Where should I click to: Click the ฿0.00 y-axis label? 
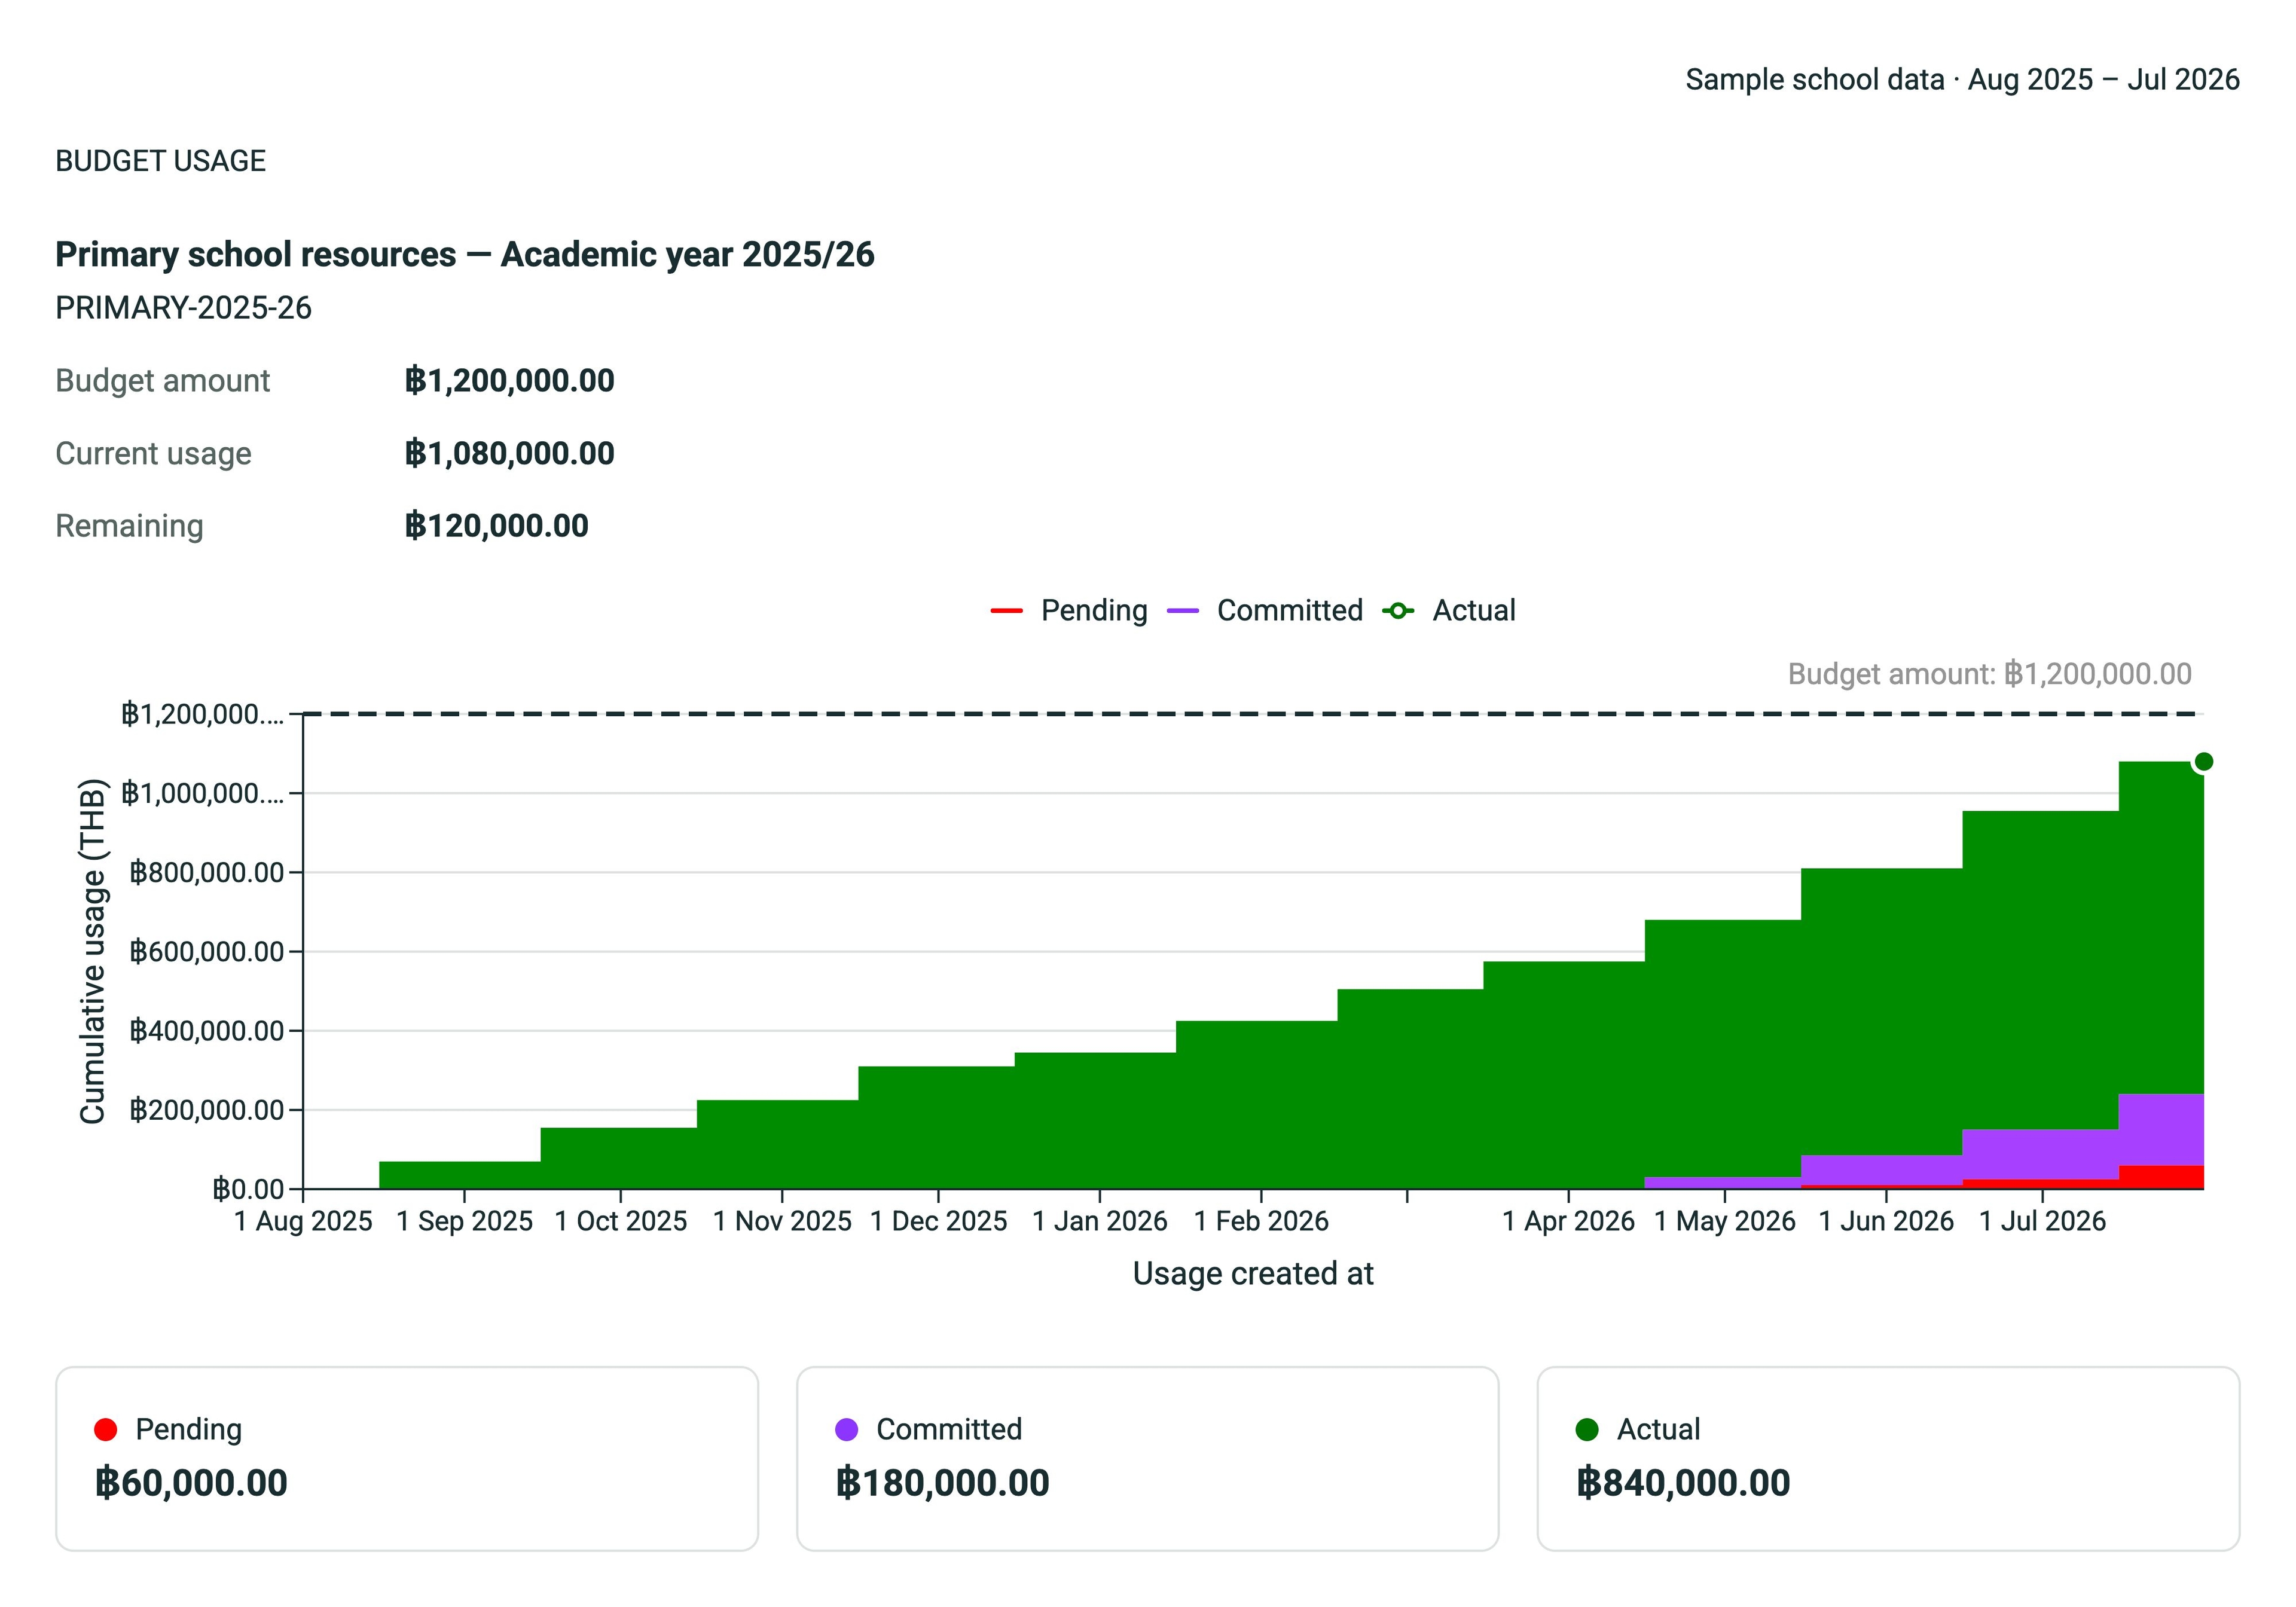pos(249,1189)
